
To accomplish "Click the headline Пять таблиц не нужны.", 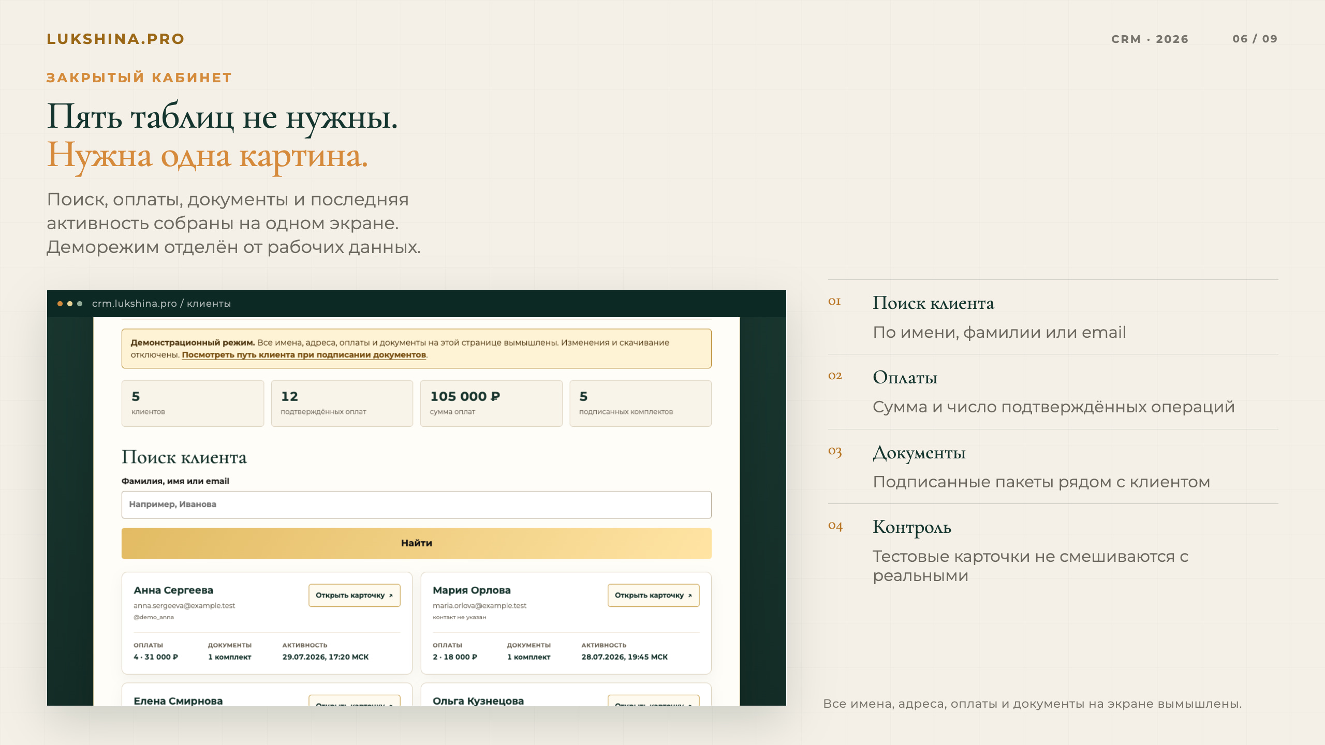I will click(x=222, y=117).
